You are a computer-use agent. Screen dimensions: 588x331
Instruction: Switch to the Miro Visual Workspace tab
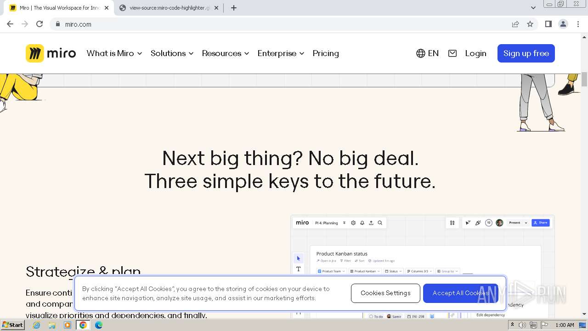coord(57,8)
